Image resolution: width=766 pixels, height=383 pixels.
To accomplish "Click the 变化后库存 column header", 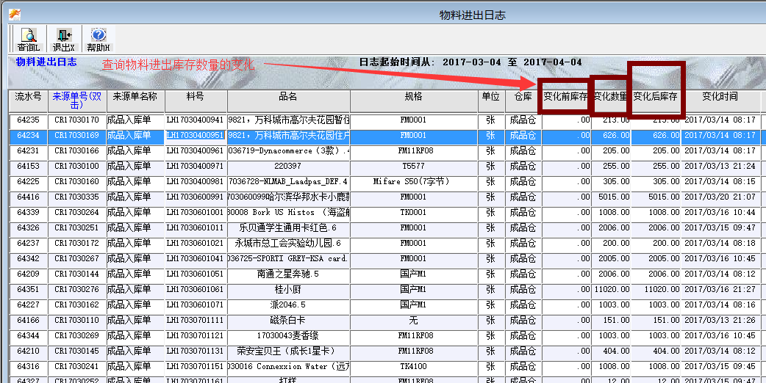I will click(x=655, y=97).
